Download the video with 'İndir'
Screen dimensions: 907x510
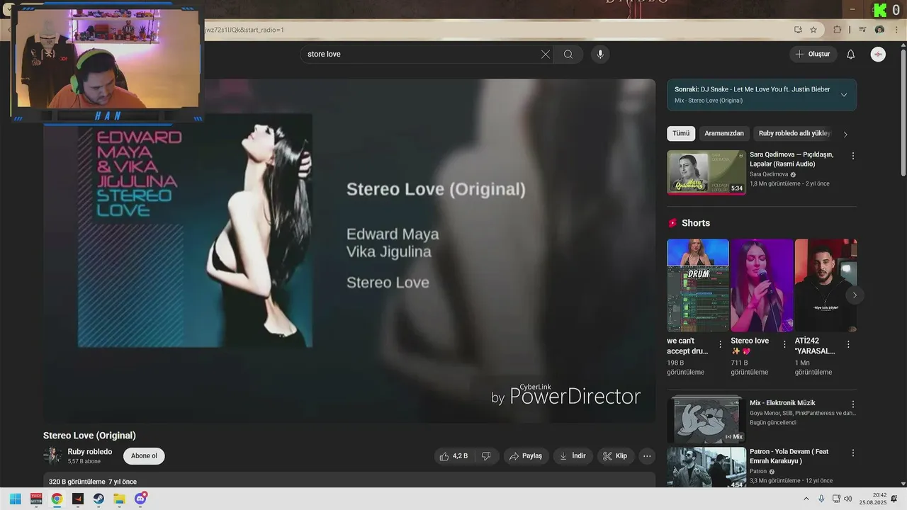[573, 456]
